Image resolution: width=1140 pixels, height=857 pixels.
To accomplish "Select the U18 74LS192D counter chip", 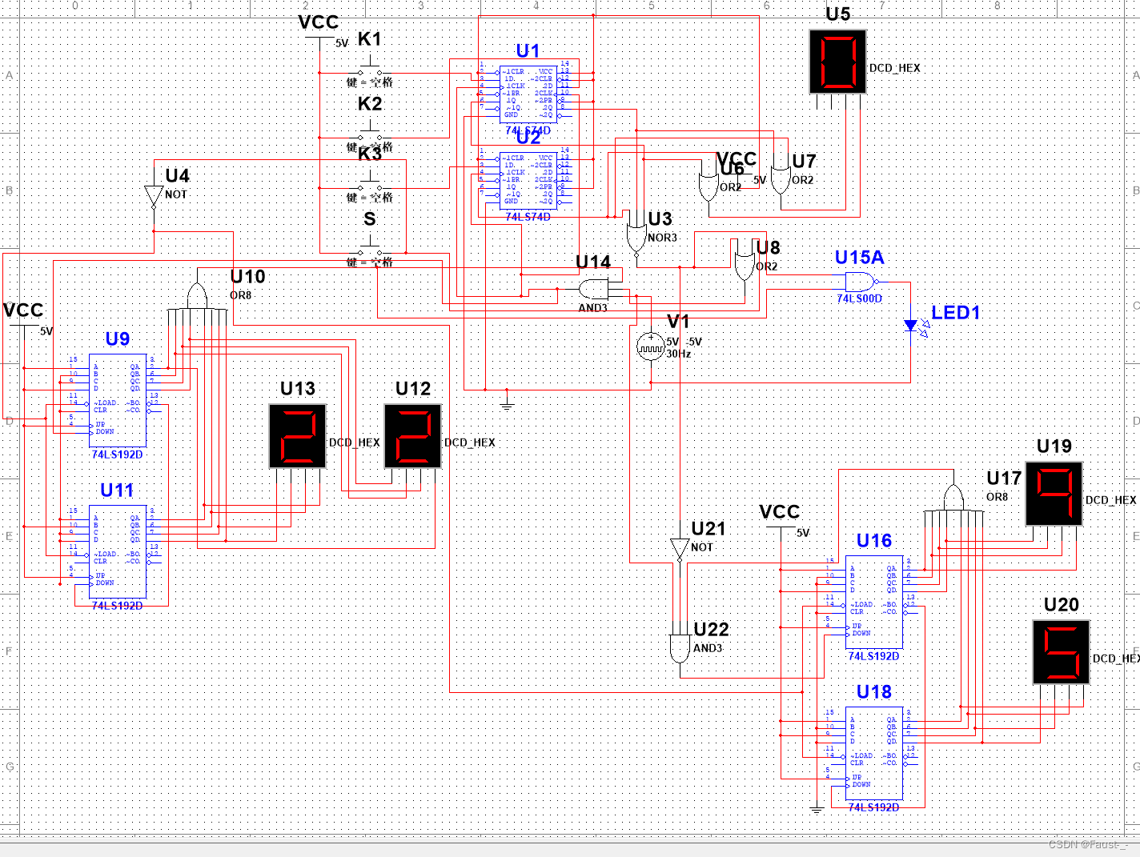I will pyautogui.click(x=874, y=753).
